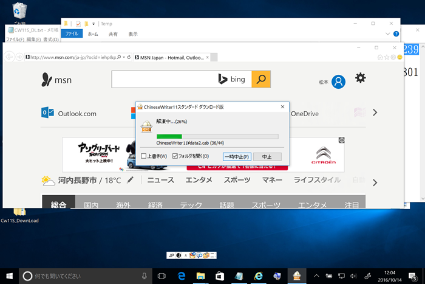Open Notepad ファイル(F) menu

[15, 40]
